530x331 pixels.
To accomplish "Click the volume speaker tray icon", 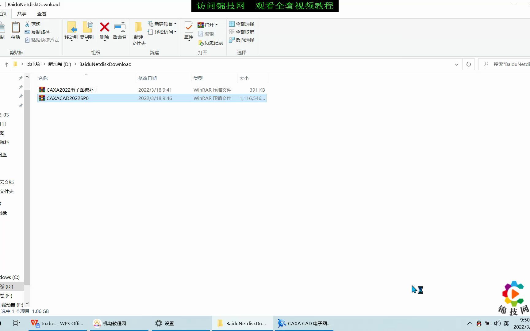I will click(497, 323).
